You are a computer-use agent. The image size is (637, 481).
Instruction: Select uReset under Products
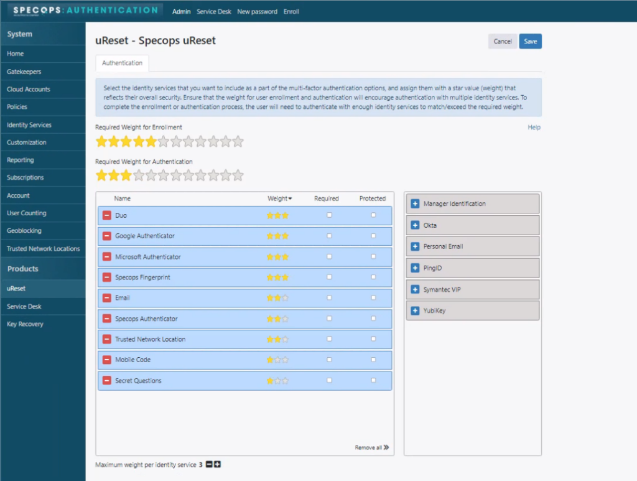coord(43,289)
